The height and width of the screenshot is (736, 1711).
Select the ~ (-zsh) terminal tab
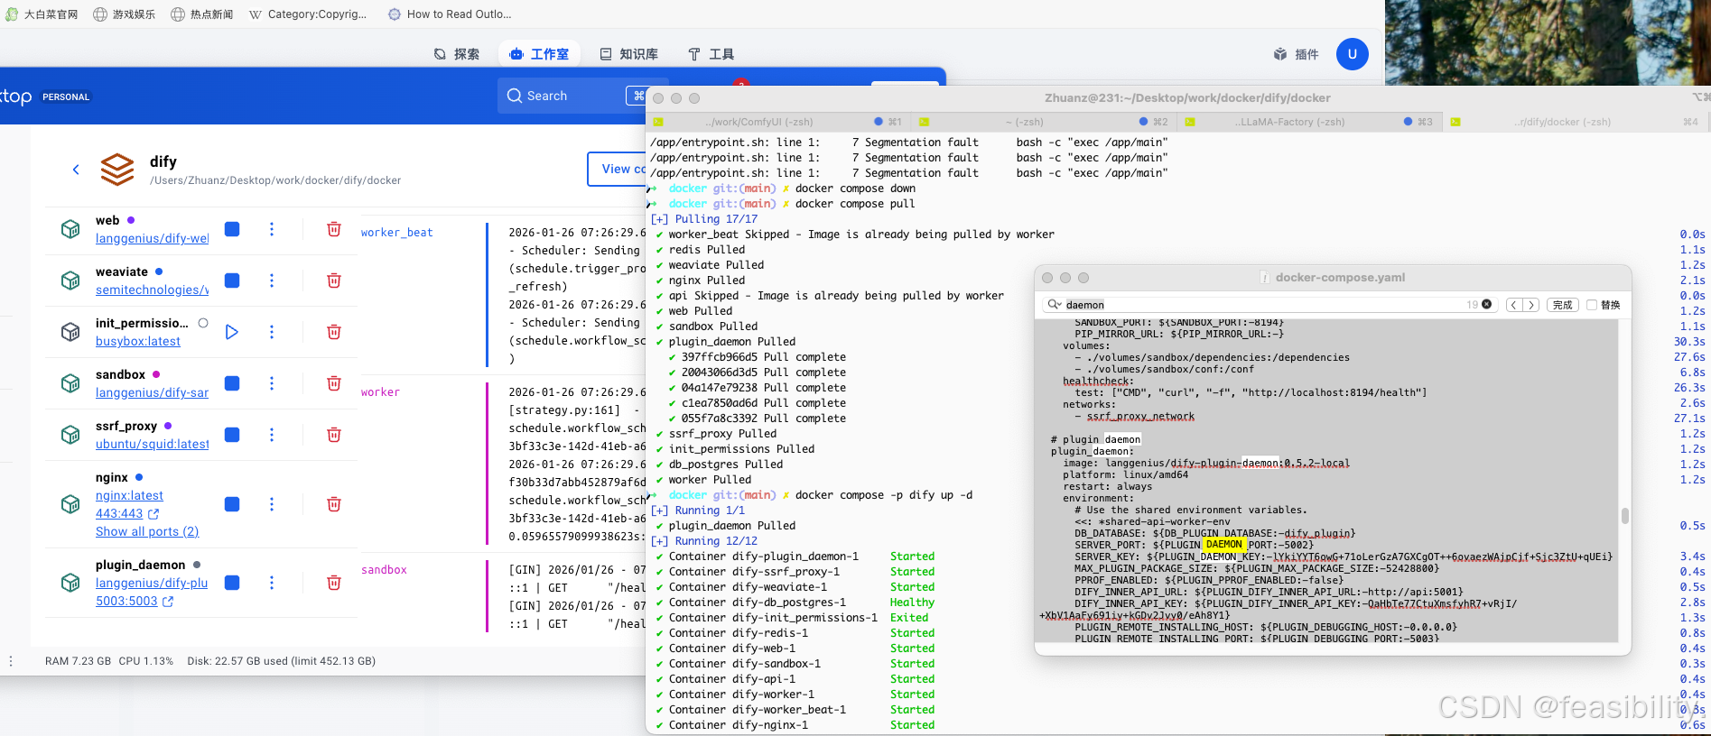1044,122
